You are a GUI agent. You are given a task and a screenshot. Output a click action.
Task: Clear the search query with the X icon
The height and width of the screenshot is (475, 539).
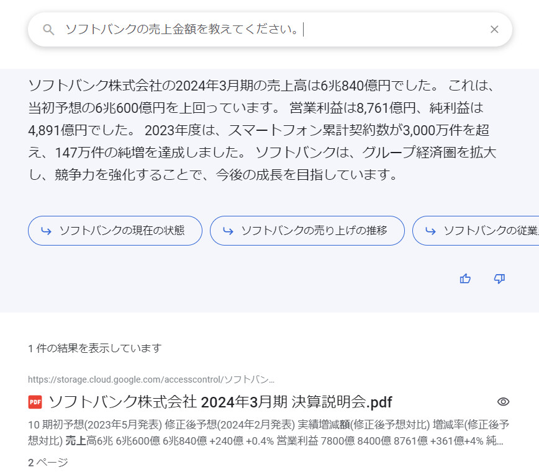tap(494, 29)
